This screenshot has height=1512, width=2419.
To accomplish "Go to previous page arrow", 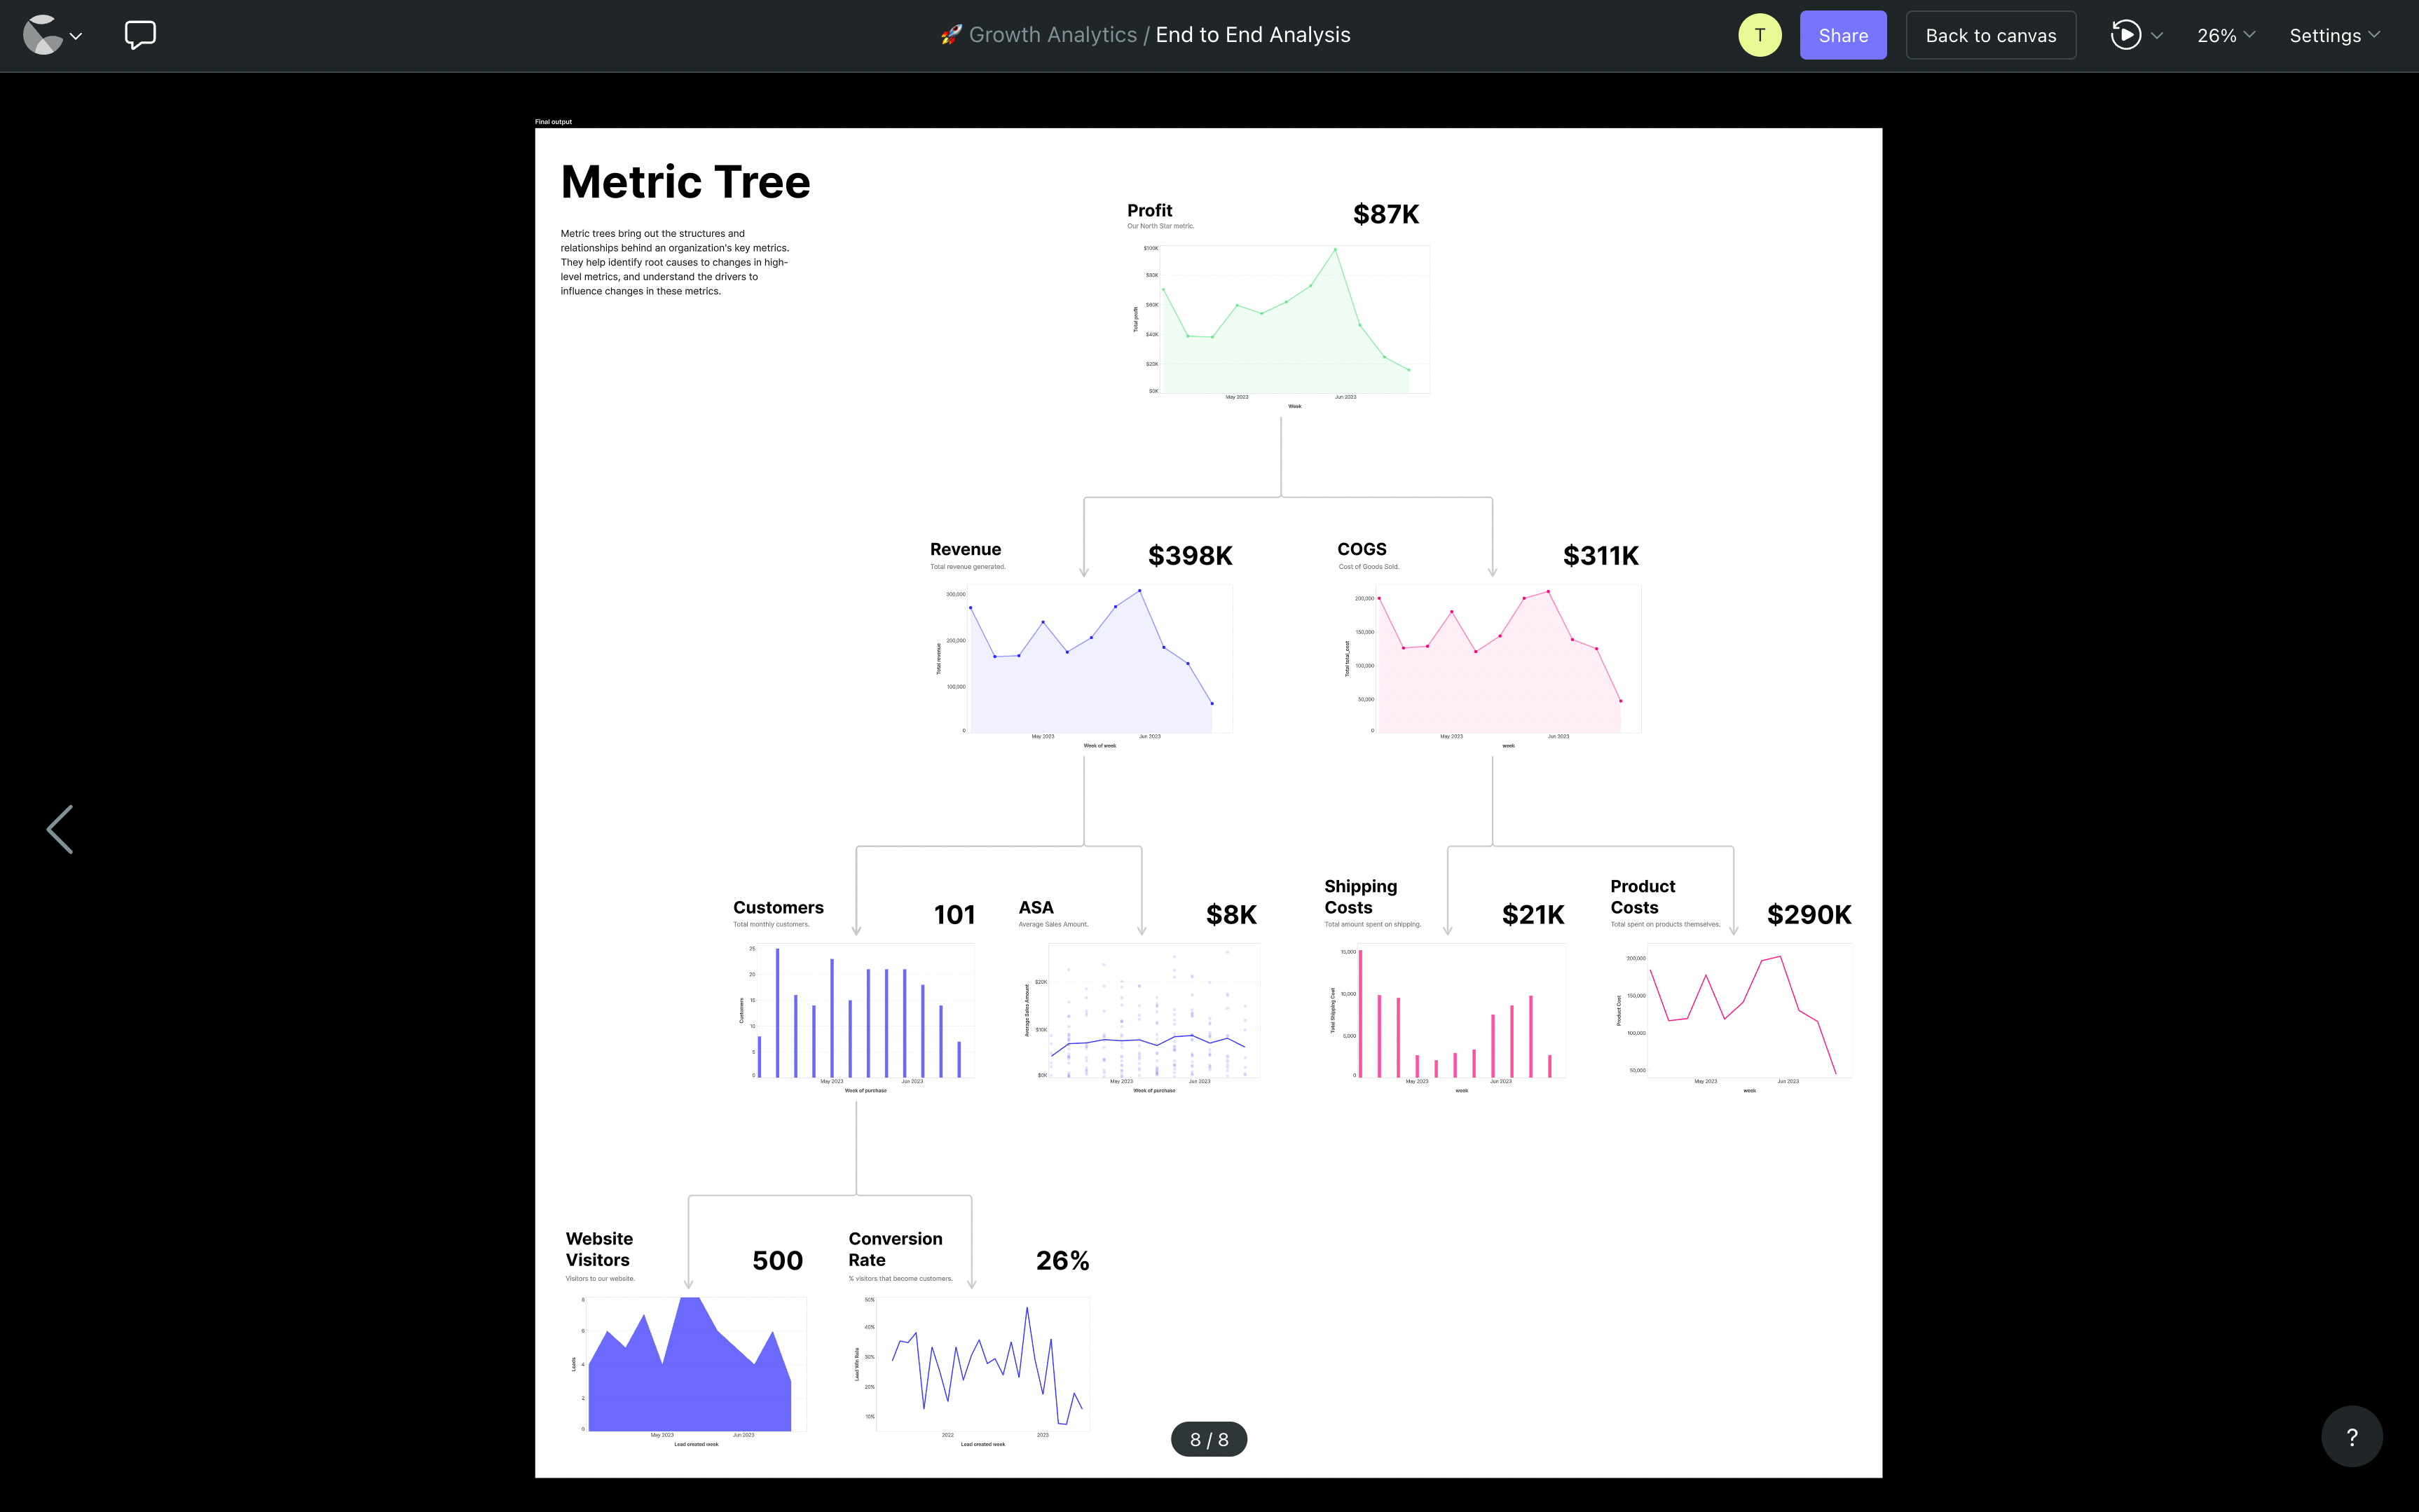I will (60, 829).
